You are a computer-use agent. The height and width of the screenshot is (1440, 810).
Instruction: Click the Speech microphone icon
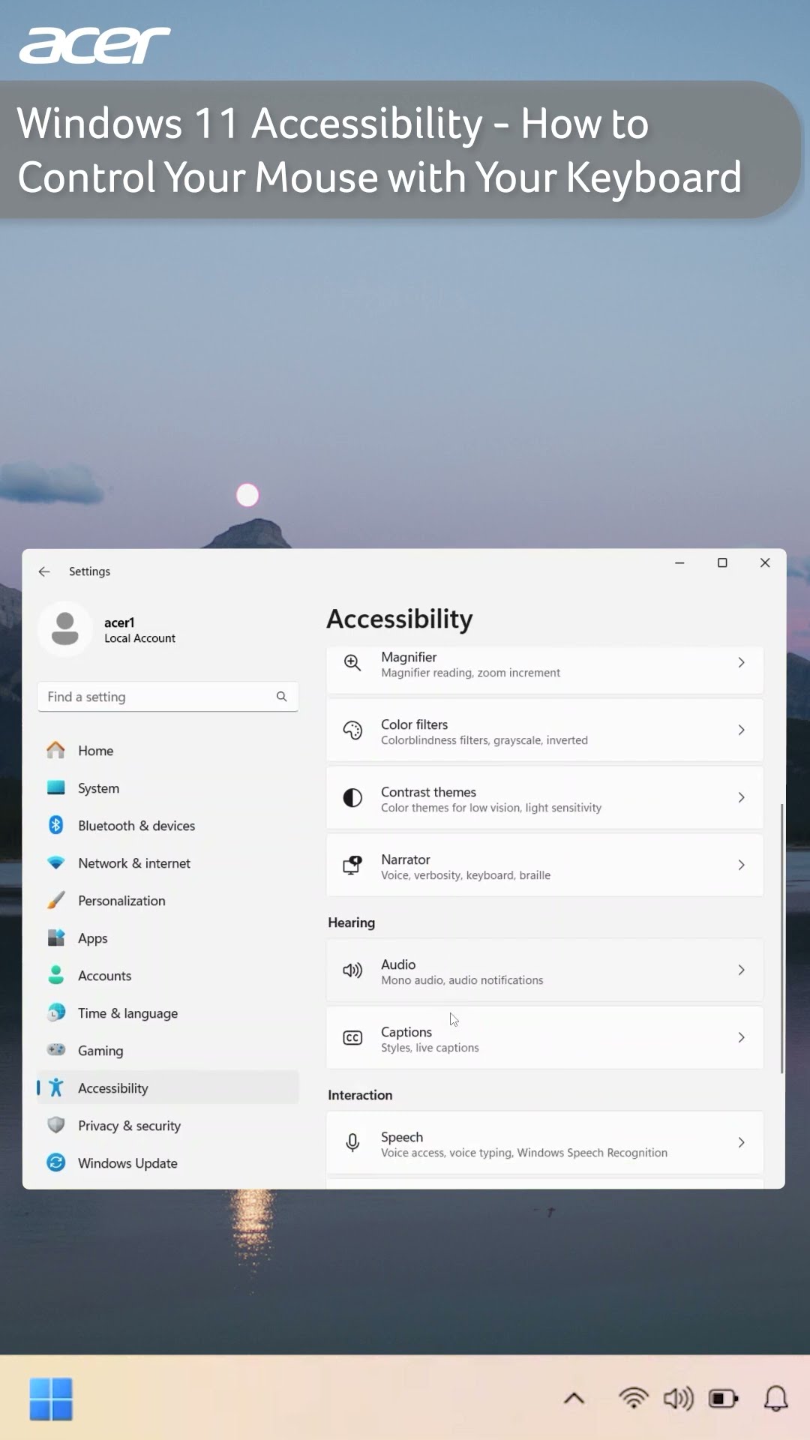click(352, 1143)
